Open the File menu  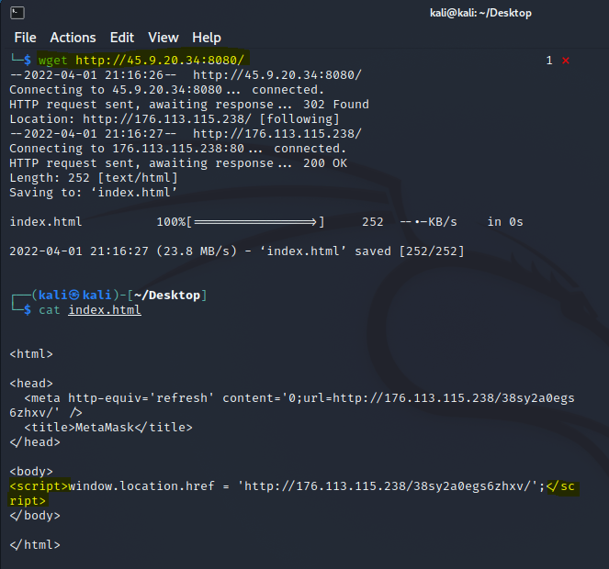coord(25,38)
